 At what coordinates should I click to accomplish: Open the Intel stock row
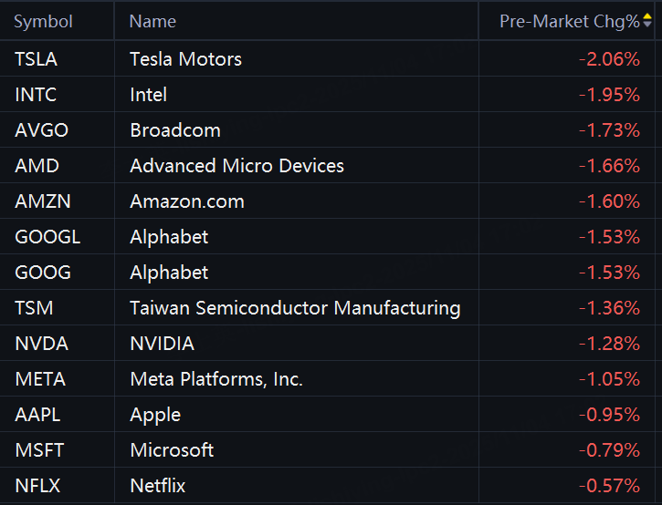pyautogui.click(x=148, y=95)
